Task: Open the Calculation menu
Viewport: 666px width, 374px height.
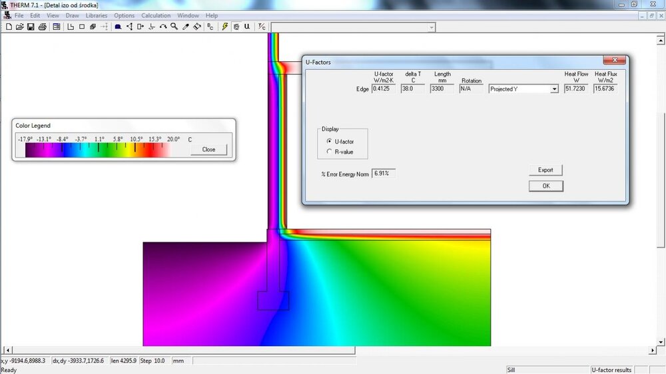Action: click(156, 15)
